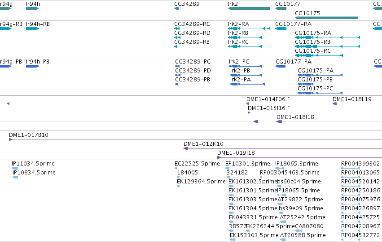Click clone DME1-018L19

pyautogui.click(x=352, y=99)
